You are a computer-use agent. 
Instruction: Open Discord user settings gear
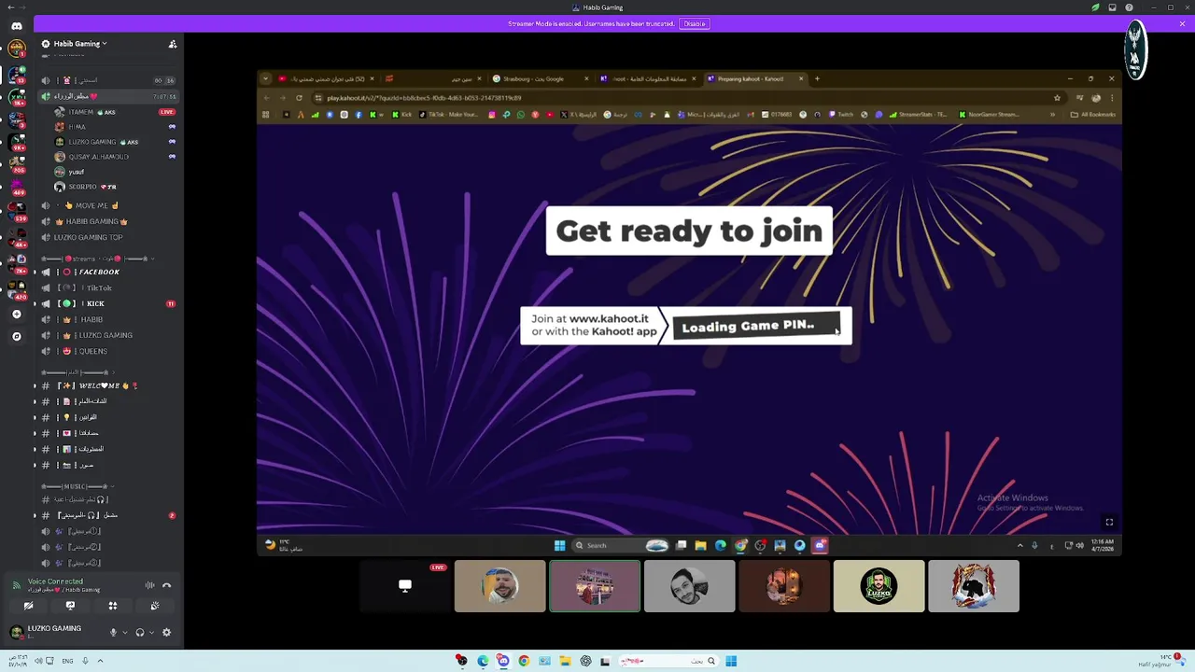tap(166, 632)
